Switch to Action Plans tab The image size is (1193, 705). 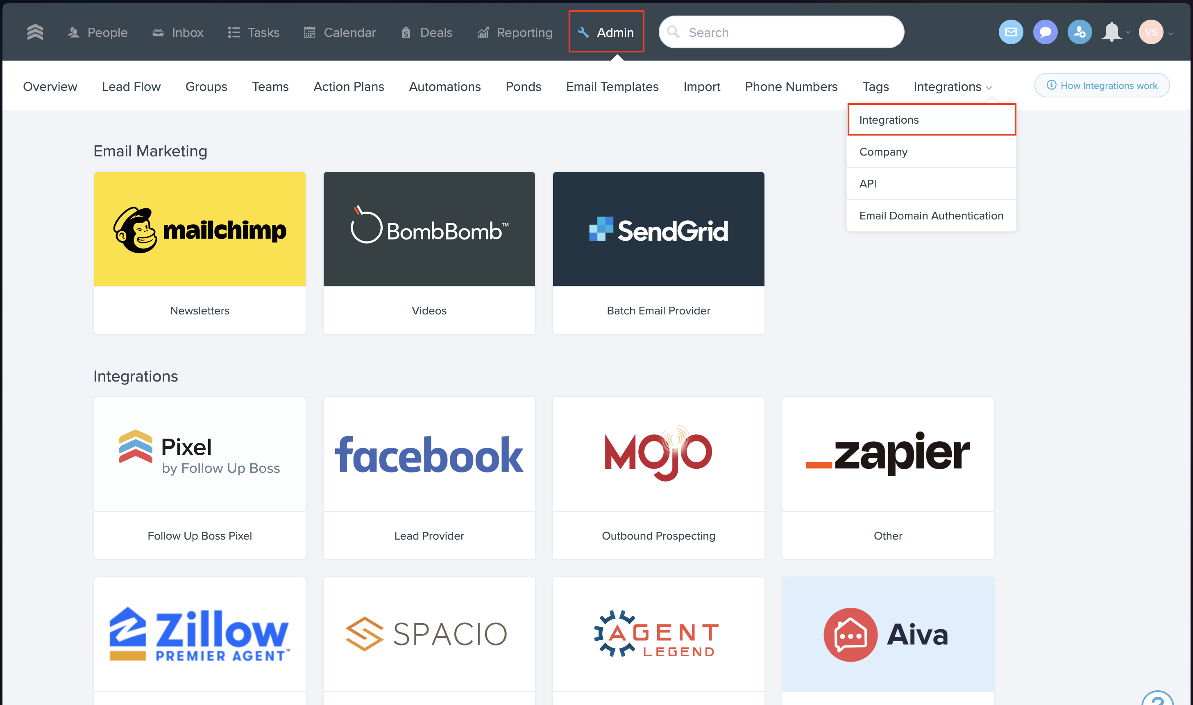tap(349, 86)
